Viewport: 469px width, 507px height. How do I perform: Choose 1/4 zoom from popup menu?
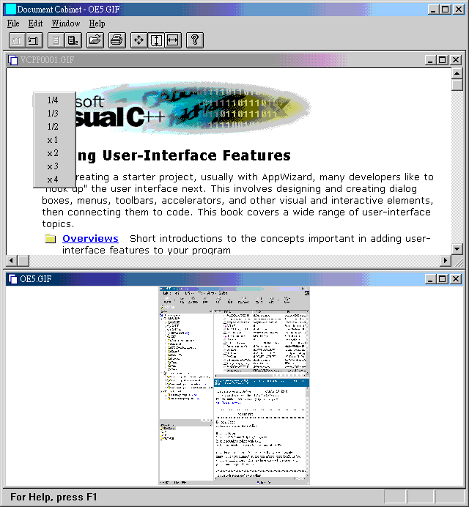[53, 100]
